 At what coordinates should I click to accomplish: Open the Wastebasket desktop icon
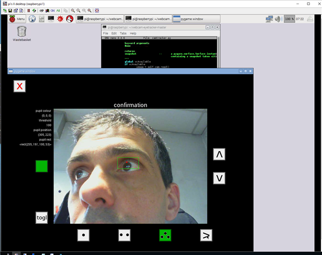[x=22, y=33]
